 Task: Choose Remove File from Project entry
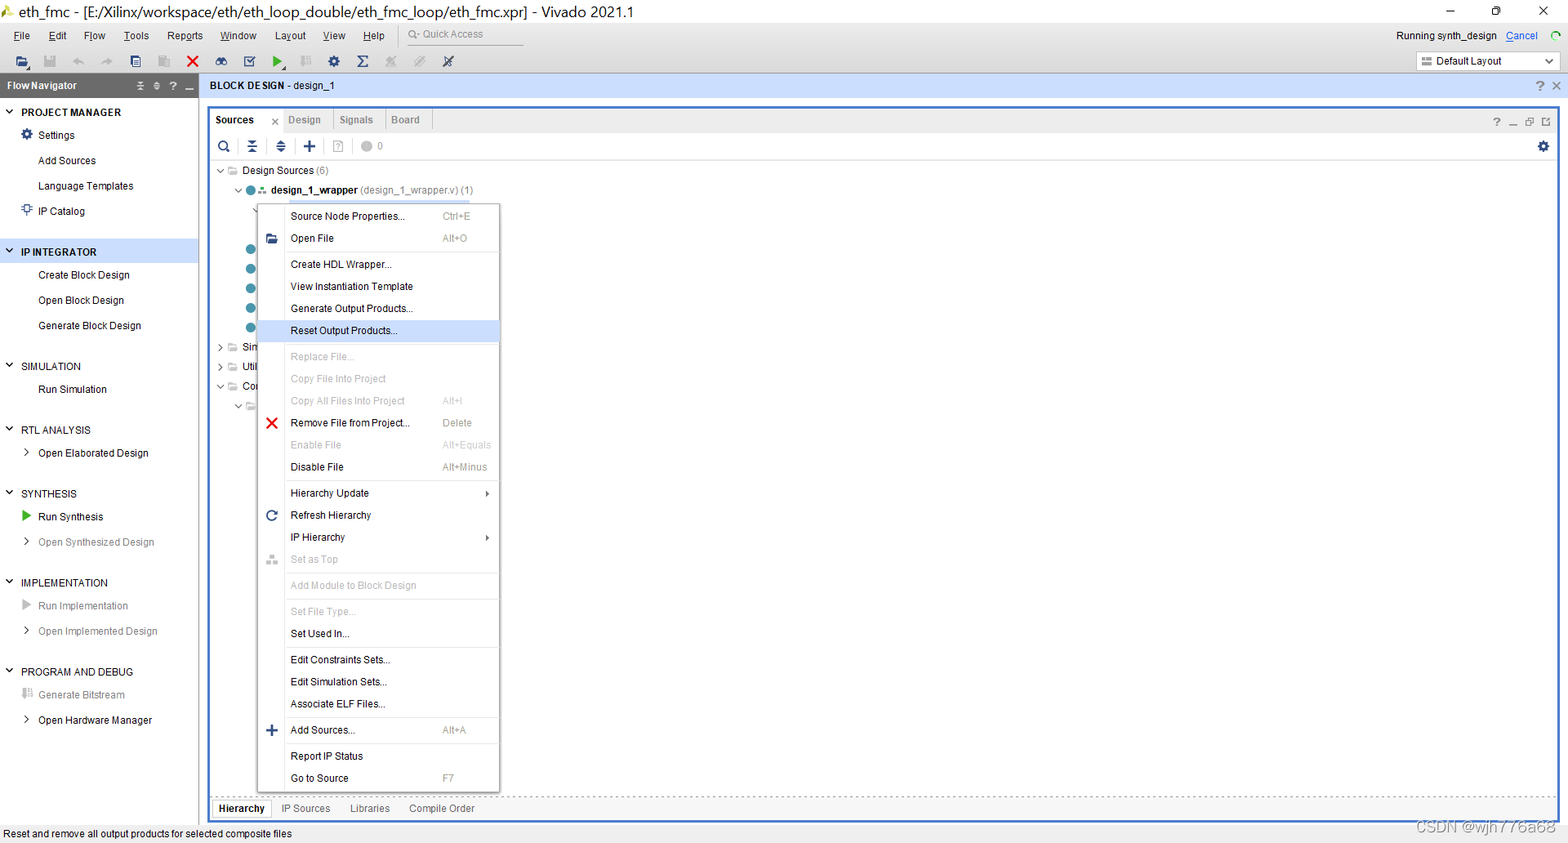[x=378, y=423]
